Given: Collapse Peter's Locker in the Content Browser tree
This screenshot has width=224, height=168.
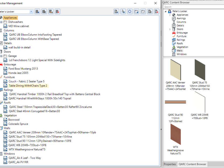Looking at the screenshot, I should (166, 11).
